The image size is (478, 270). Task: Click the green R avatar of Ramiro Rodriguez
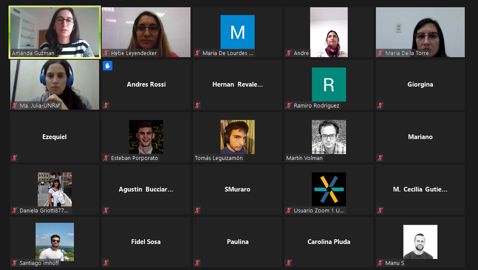(329, 84)
